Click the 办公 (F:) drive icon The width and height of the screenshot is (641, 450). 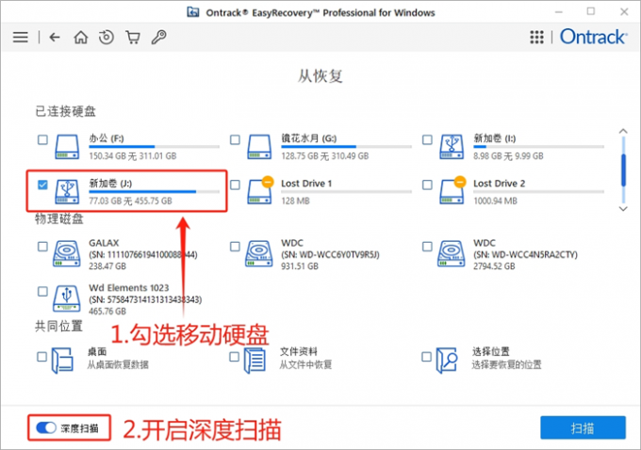click(x=67, y=147)
